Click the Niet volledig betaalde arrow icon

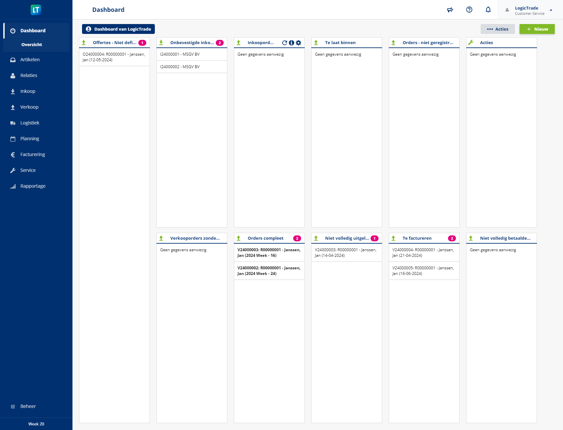pos(471,238)
